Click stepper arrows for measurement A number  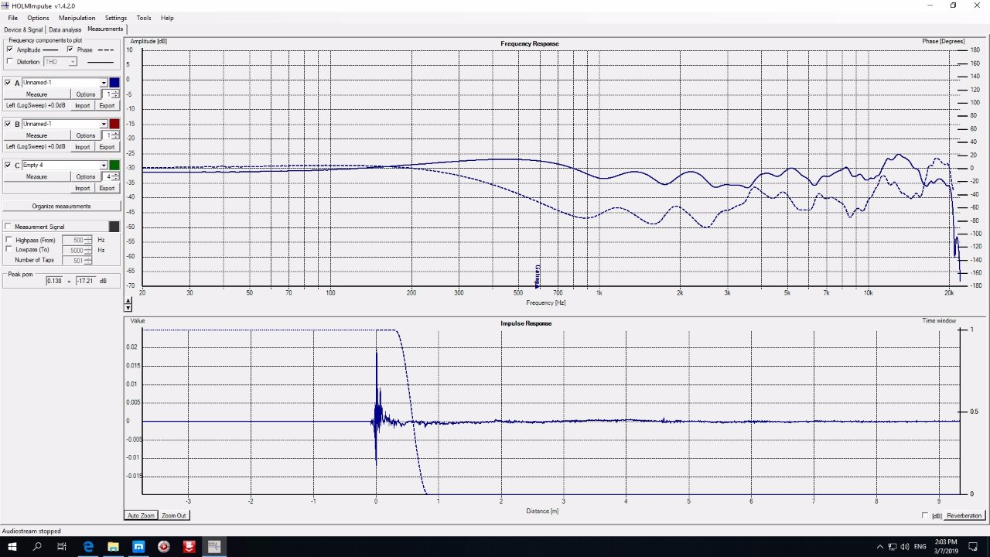tap(115, 94)
